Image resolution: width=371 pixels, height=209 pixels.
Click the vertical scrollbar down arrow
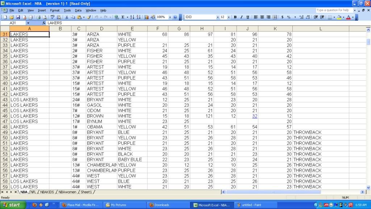point(368,188)
